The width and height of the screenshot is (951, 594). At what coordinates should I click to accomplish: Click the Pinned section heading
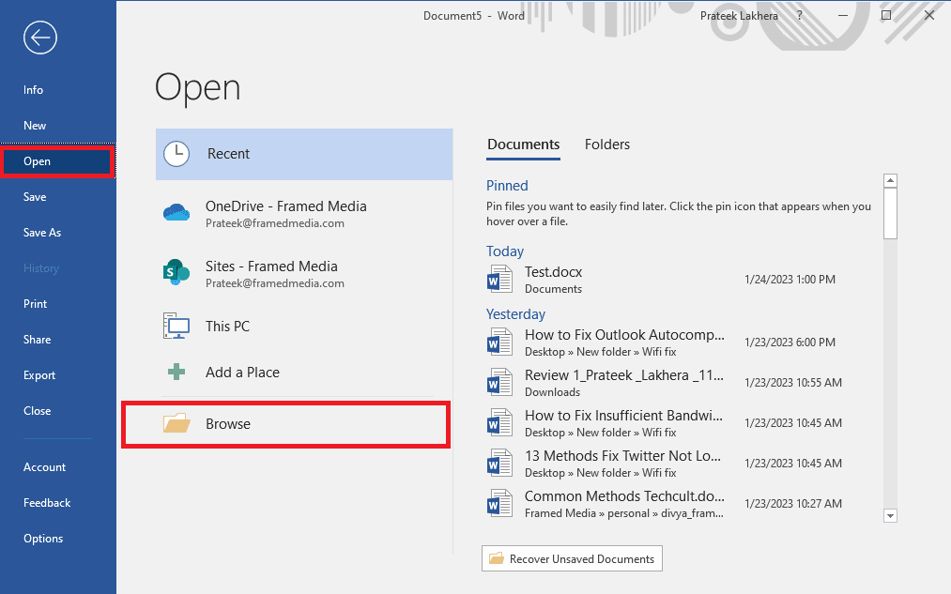[x=507, y=186]
